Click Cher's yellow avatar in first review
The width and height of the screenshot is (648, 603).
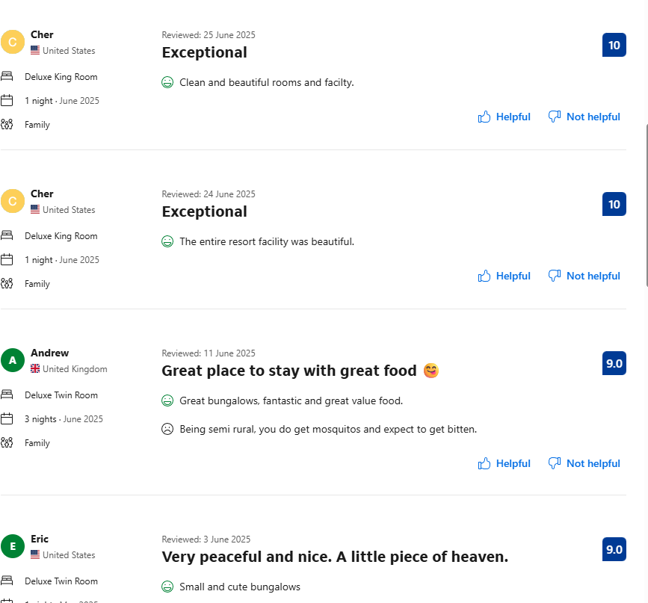point(13,42)
